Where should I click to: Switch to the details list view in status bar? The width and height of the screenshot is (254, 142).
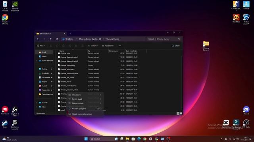pos(178,113)
